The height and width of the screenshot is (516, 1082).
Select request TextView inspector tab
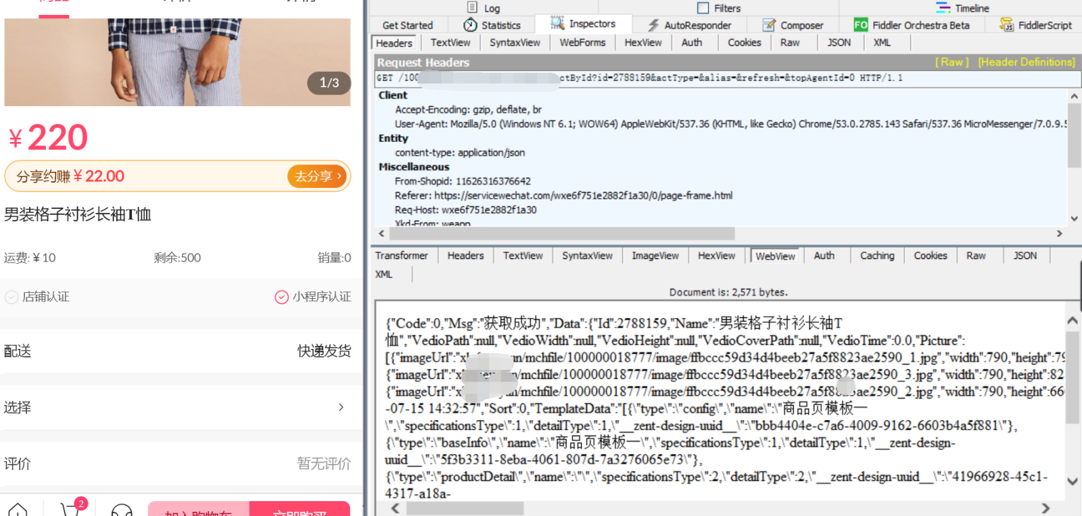click(450, 43)
